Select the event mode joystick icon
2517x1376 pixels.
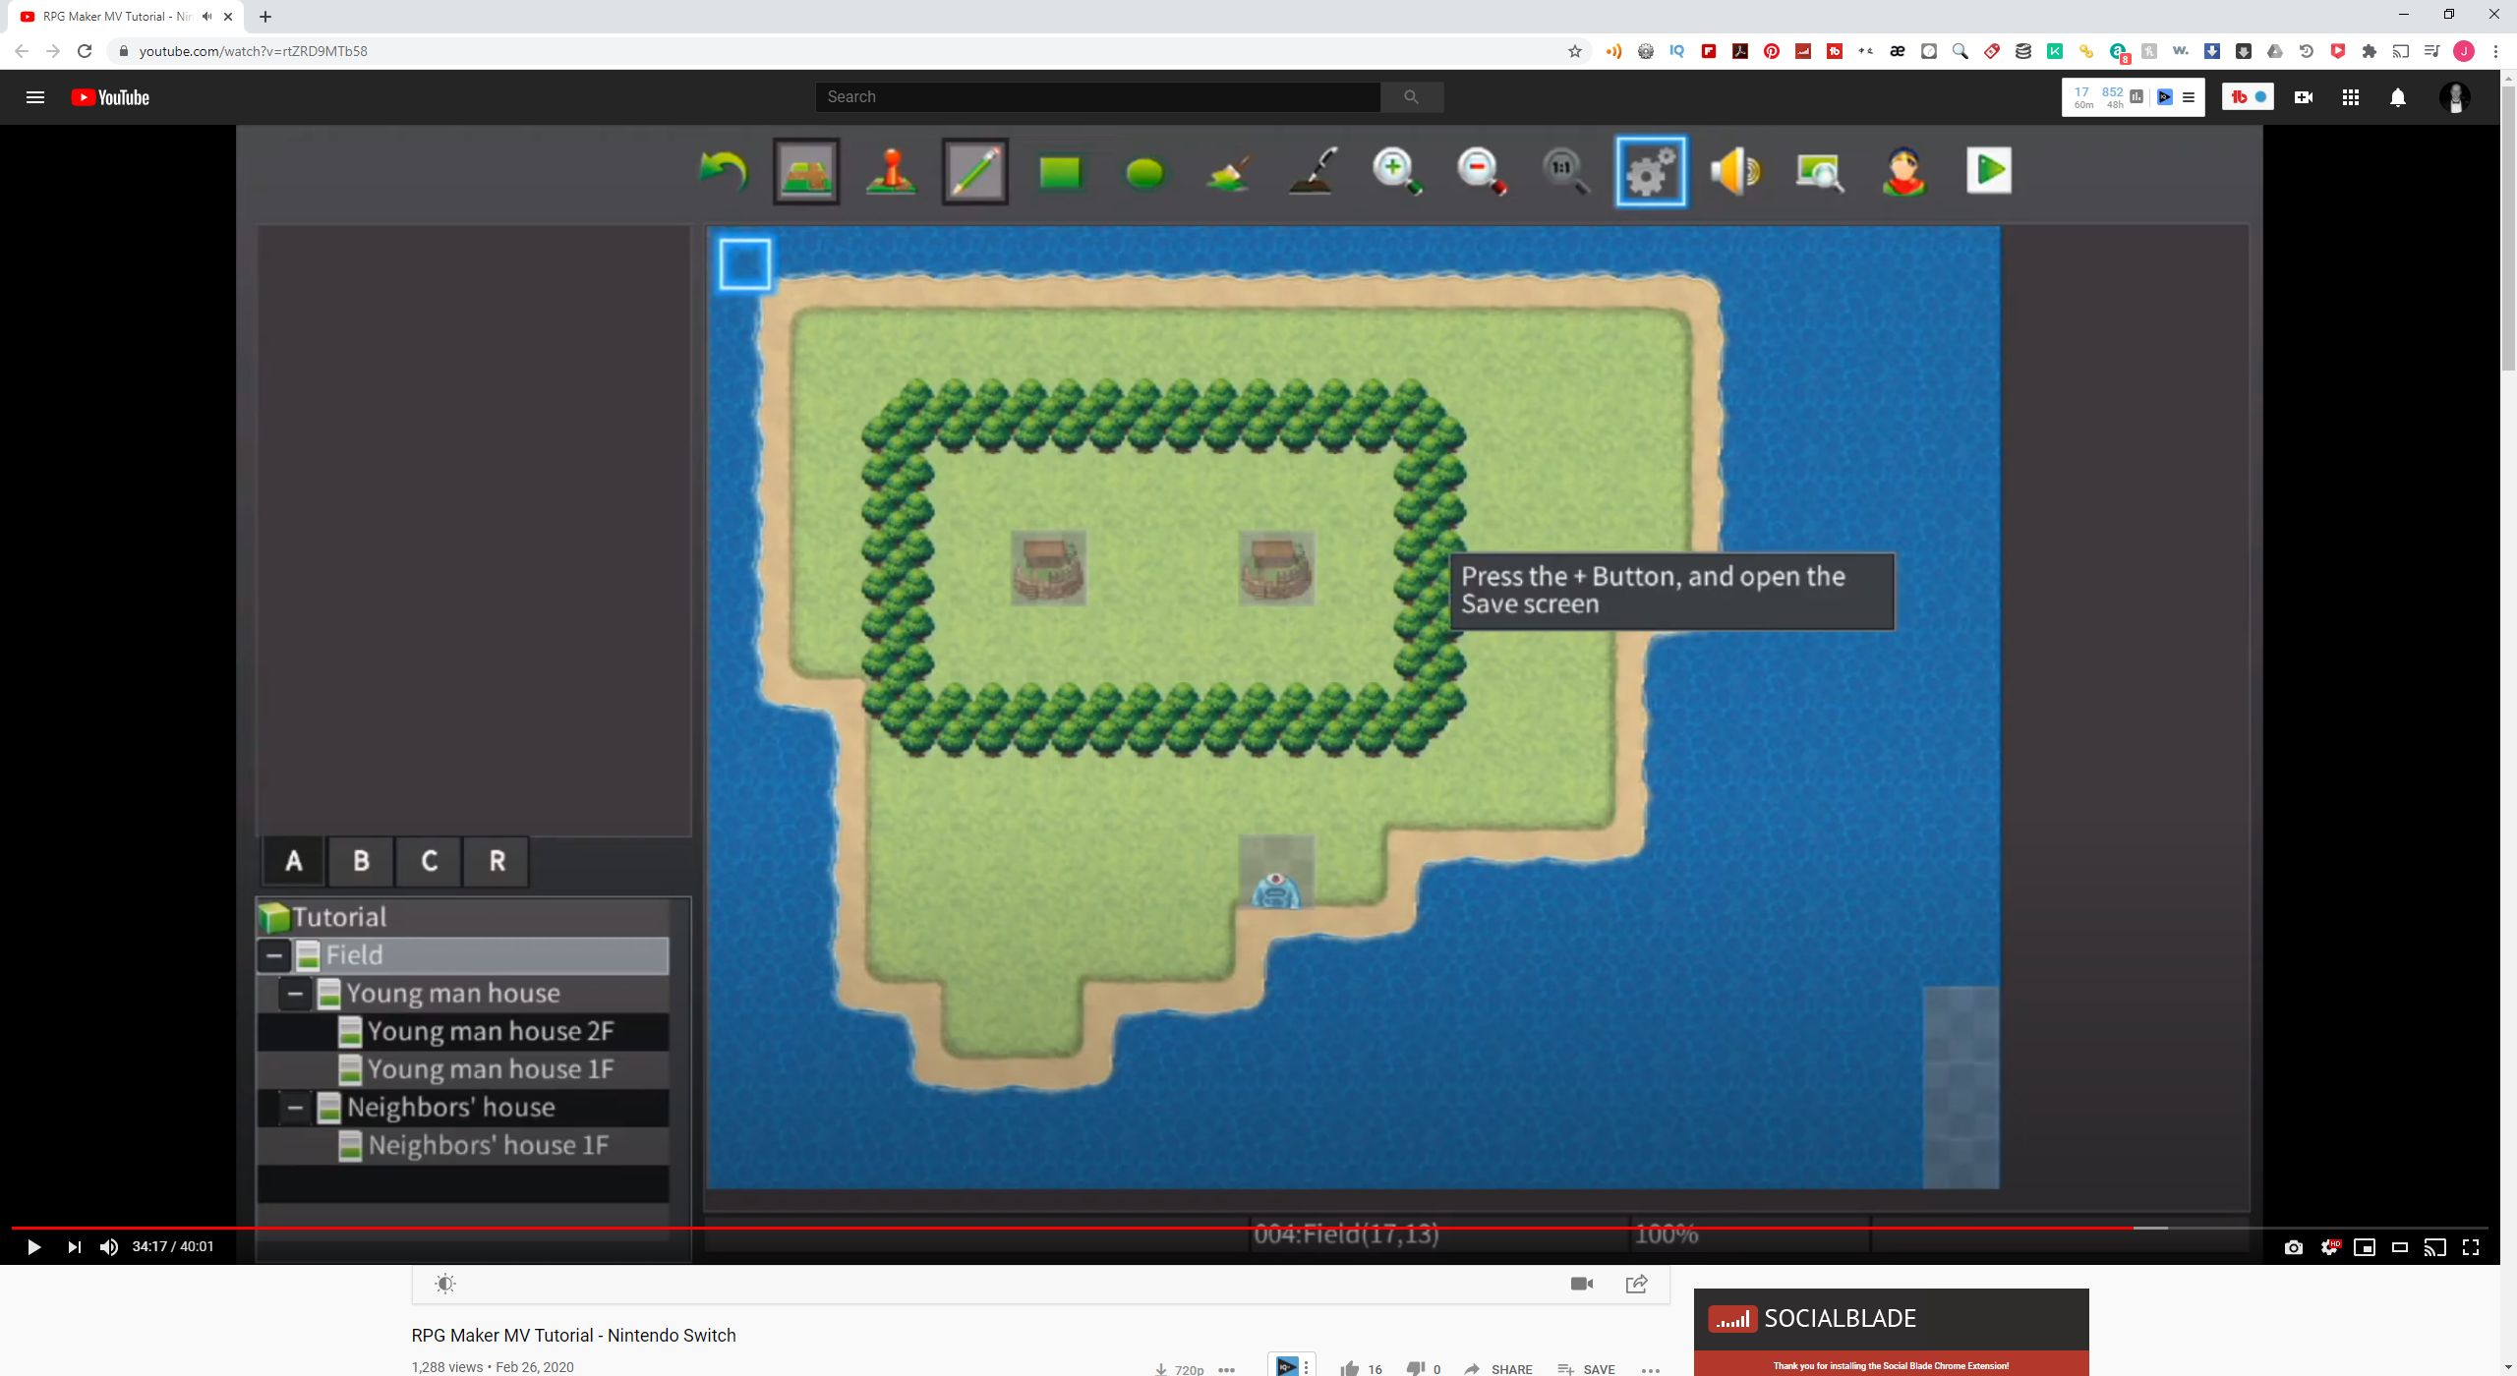[x=892, y=172]
